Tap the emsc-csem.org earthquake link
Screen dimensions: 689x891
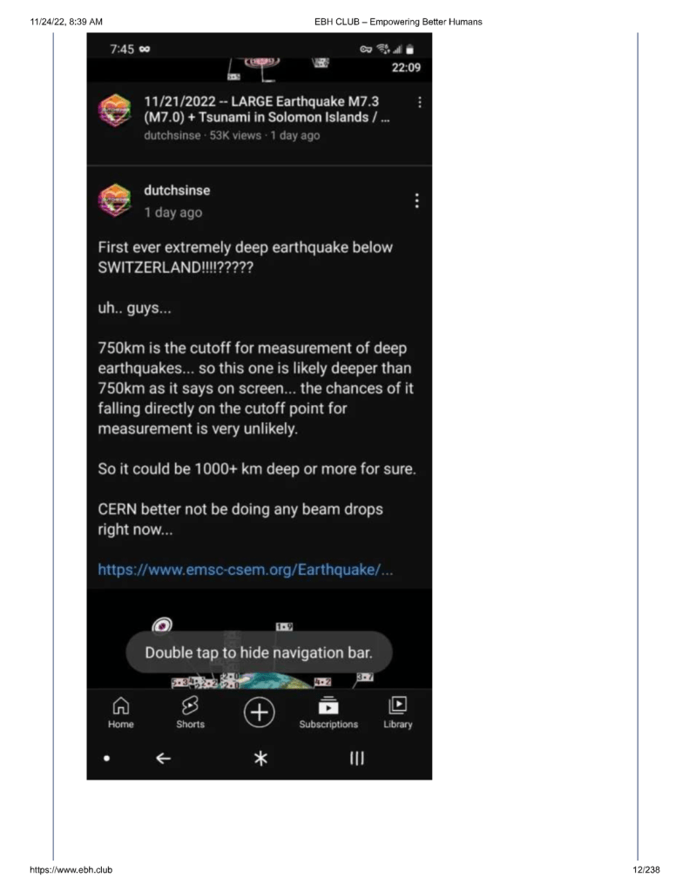[x=245, y=570]
